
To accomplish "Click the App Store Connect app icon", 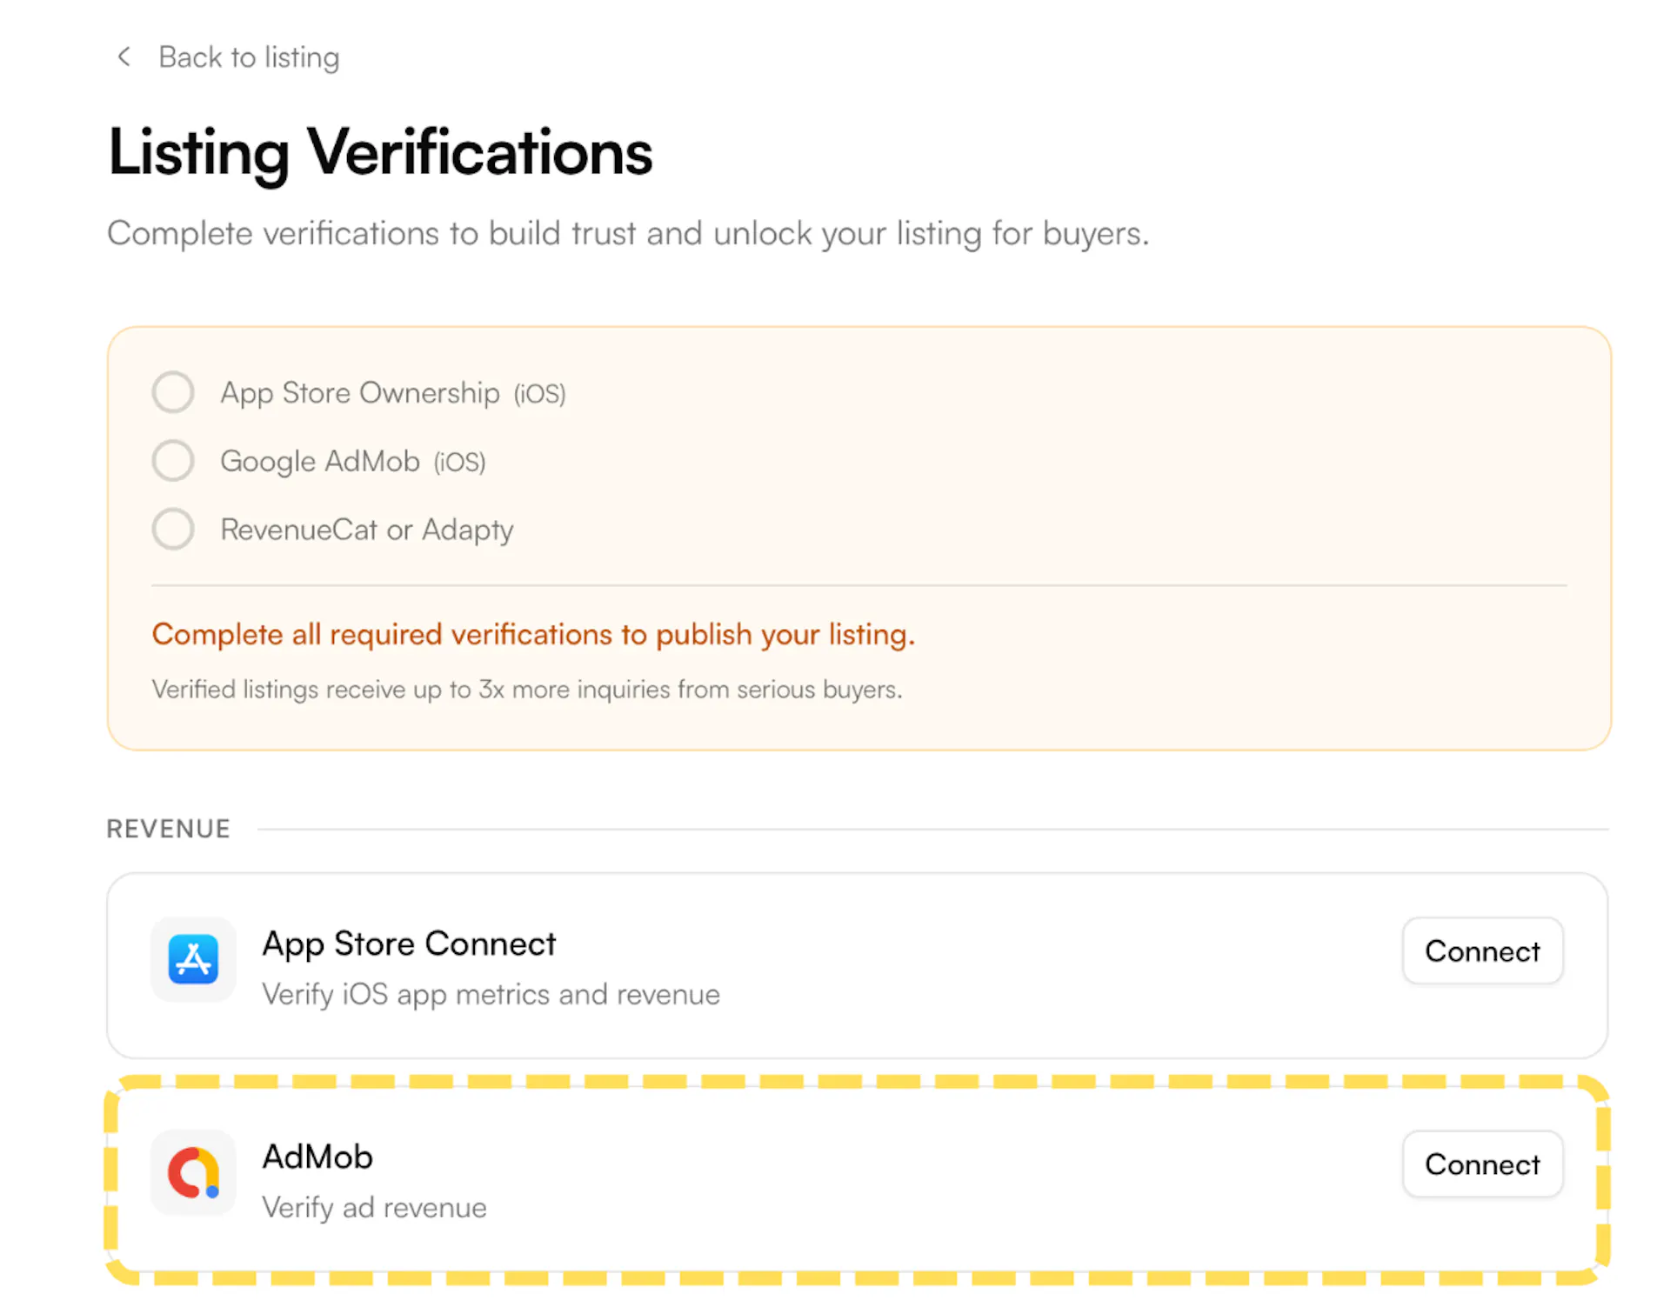I will tap(193, 959).
